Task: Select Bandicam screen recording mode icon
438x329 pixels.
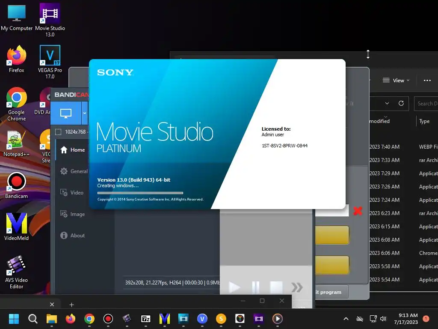Action: pyautogui.click(x=66, y=113)
